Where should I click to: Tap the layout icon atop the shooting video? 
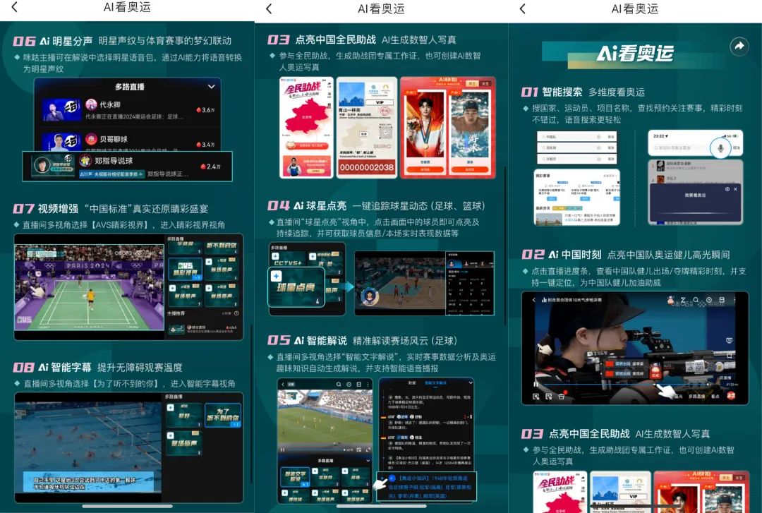[x=722, y=300]
